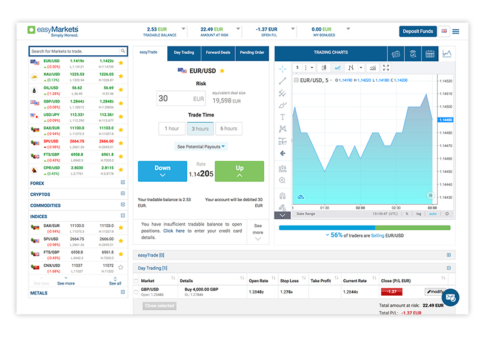
Task: Open the trading chart icon tab
Action: click(447, 54)
